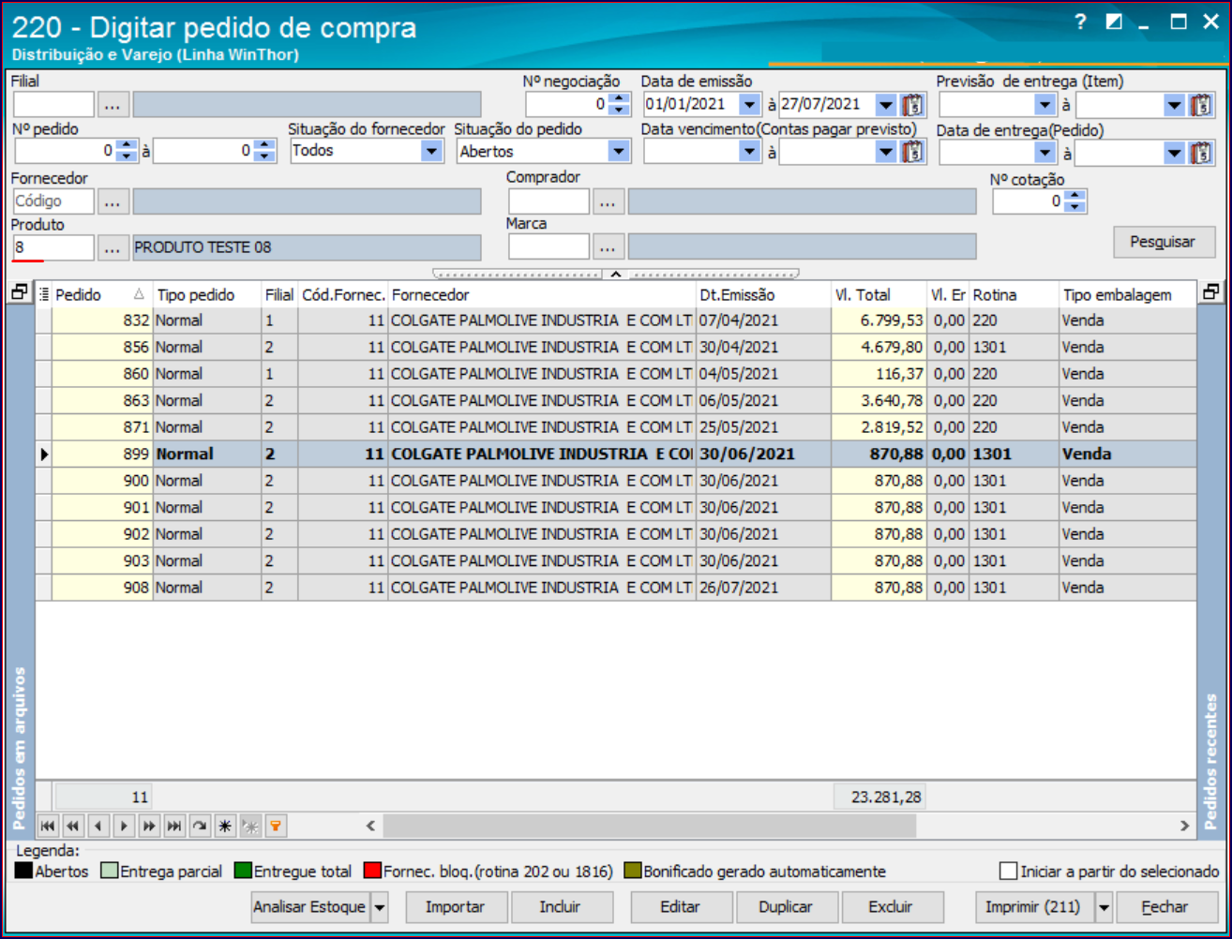Click the grid column chooser icon
1232x939 pixels.
click(45, 294)
